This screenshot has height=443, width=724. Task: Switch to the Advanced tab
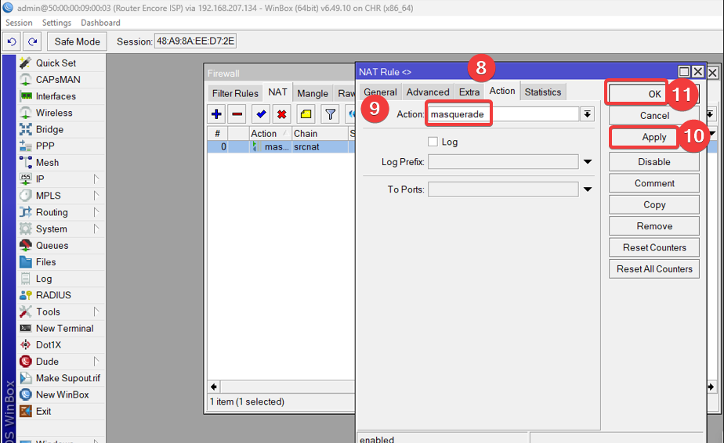[x=428, y=92]
